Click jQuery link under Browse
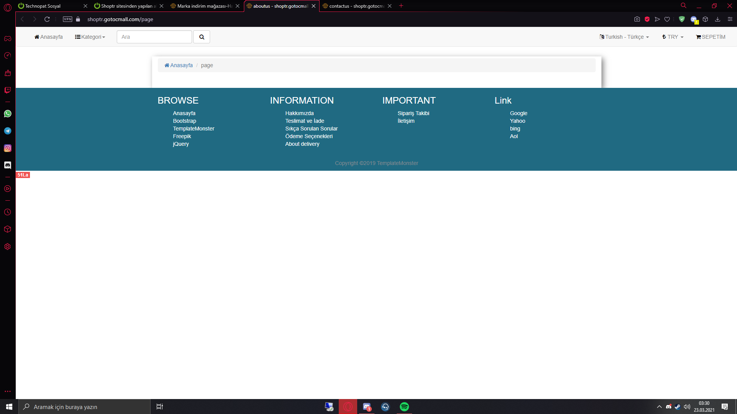This screenshot has height=414, width=737. pos(181,144)
